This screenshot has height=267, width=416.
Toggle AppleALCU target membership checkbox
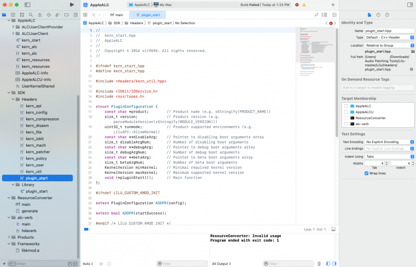[346, 112]
